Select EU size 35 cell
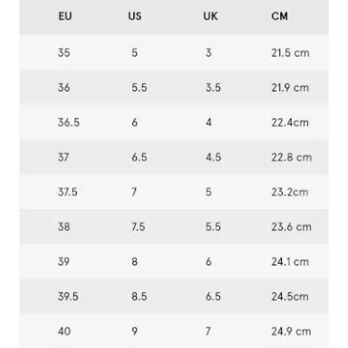 64,53
